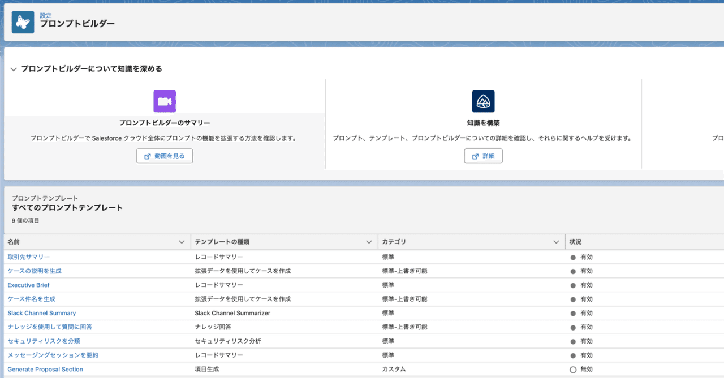724x378 pixels.
Task: Click the external-link icon inside the 詳細 button
Action: (475, 155)
